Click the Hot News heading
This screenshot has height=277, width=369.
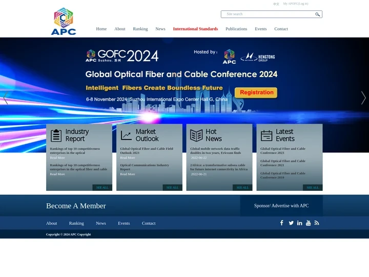(x=213, y=135)
